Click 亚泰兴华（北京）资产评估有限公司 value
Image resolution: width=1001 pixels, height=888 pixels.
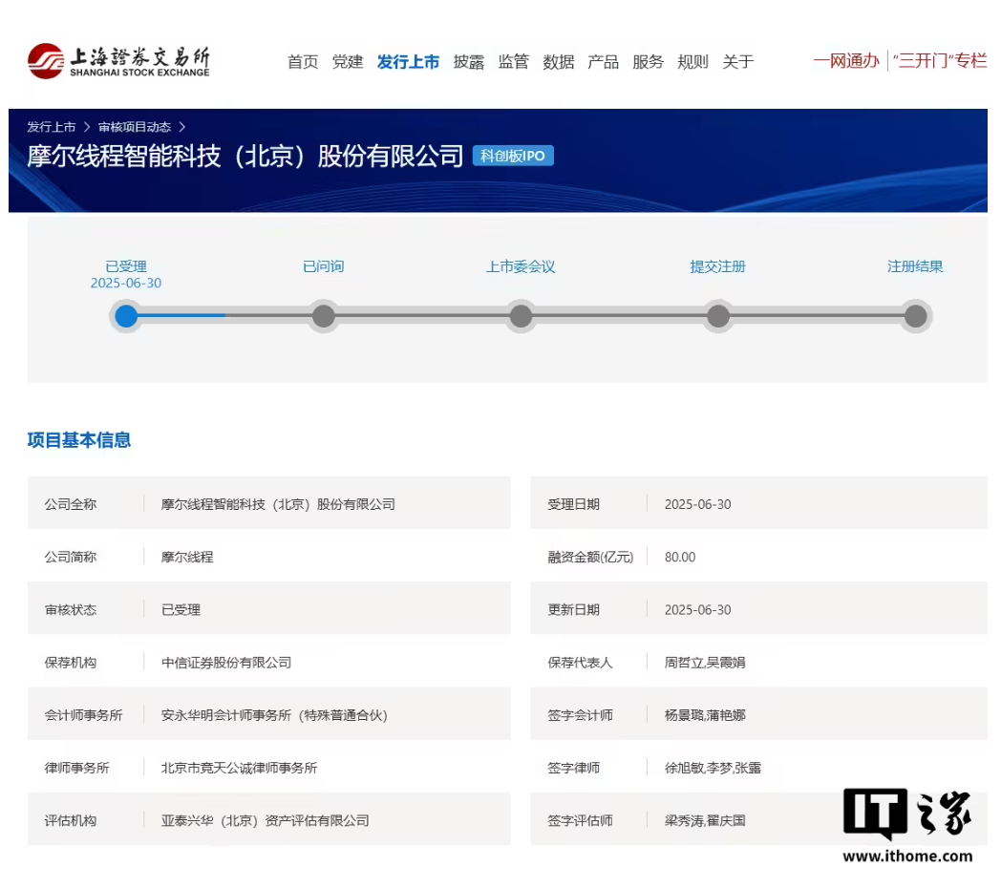click(265, 820)
